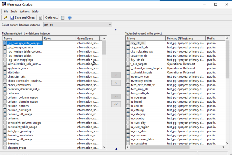Image resolution: width=232 pixels, height=156 pixels.
Task: Click the >> add all tables button
Action: click(x=116, y=97)
